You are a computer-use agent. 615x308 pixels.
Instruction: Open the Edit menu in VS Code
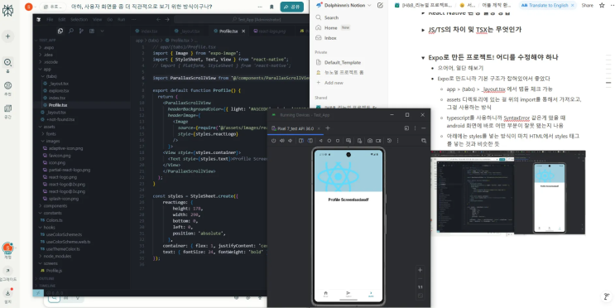pyautogui.click(x=62, y=19)
